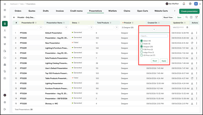Open filter operator for Status column
This screenshot has width=203, height=115.
click(x=92, y=28)
